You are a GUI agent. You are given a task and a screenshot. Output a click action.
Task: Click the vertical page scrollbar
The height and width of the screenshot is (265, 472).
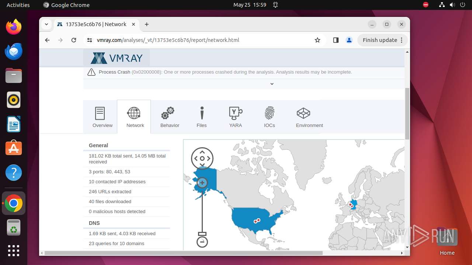pos(407,114)
